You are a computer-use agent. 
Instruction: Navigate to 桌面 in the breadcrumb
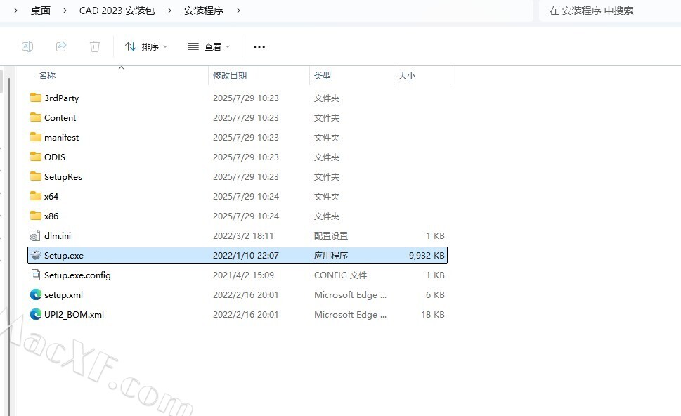click(40, 11)
